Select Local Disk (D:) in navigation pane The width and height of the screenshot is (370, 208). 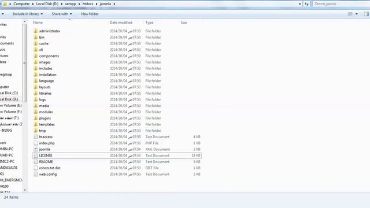point(9,99)
